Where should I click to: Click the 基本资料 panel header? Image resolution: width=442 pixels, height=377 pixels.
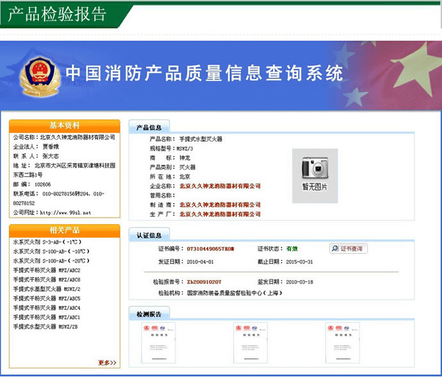pos(65,126)
